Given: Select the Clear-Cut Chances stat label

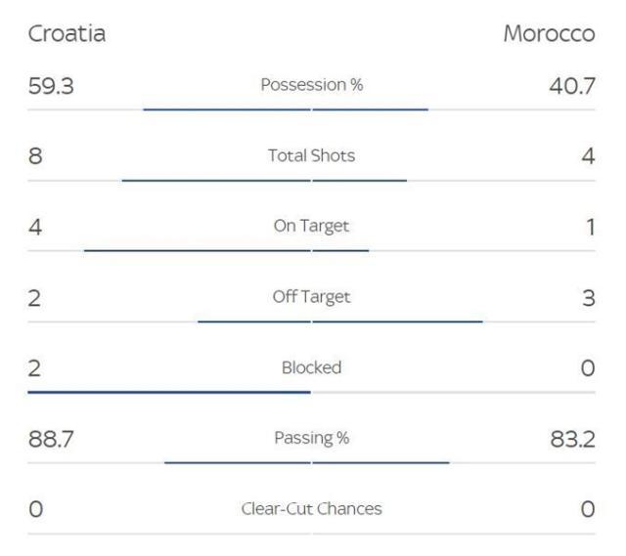Looking at the screenshot, I should point(311,509).
